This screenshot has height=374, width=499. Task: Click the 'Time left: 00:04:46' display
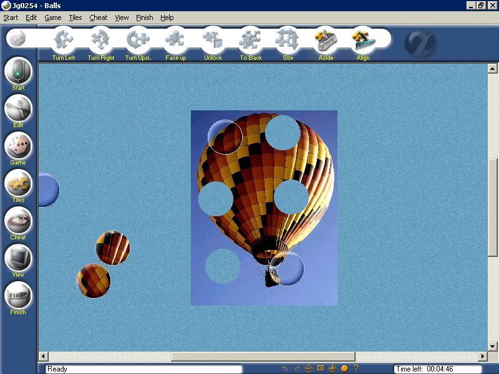pos(438,369)
